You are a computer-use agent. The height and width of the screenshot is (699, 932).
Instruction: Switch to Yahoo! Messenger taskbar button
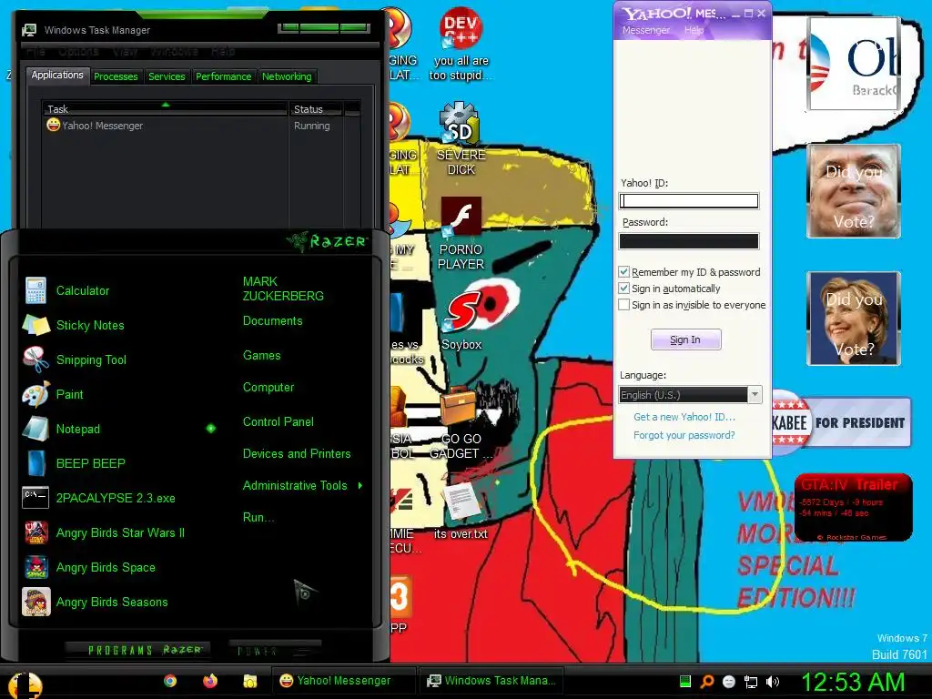pyautogui.click(x=343, y=681)
